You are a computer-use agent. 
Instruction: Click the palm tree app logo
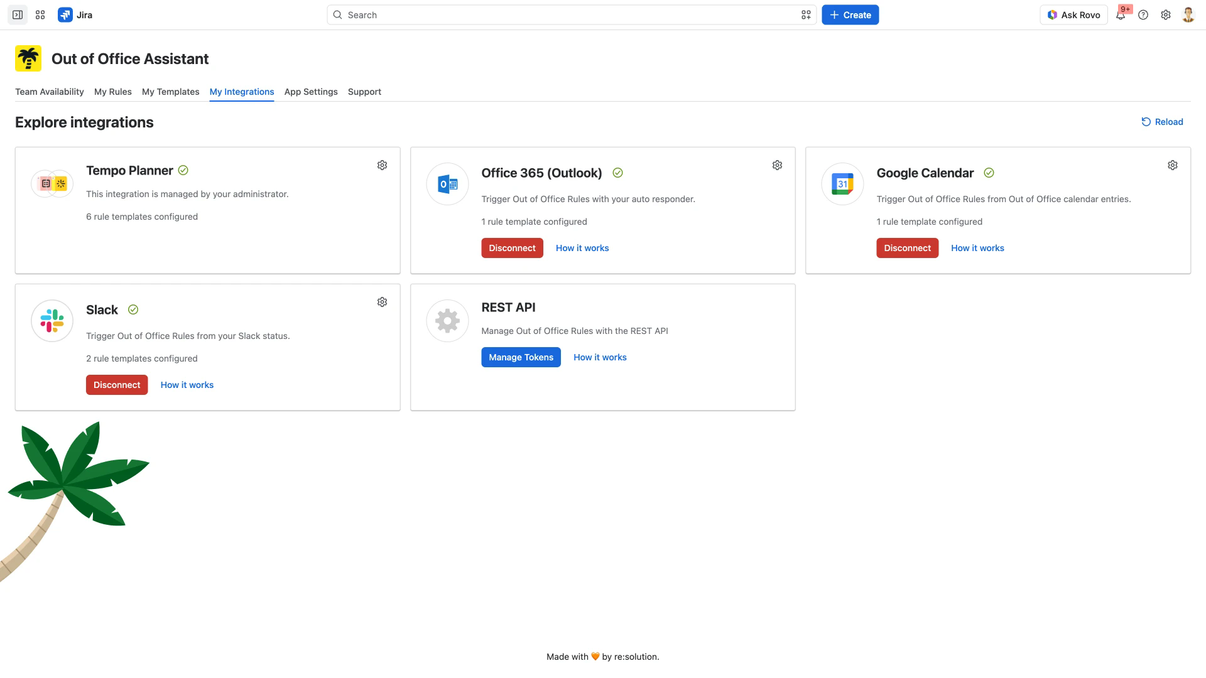click(x=28, y=58)
